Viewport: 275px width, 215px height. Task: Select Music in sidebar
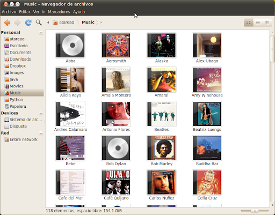pyautogui.click(x=22, y=93)
